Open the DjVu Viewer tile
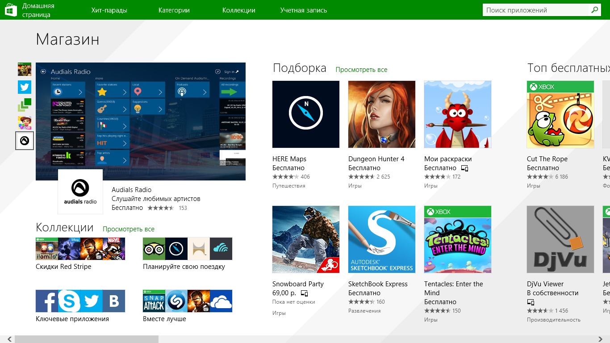The image size is (610, 343). [560, 239]
